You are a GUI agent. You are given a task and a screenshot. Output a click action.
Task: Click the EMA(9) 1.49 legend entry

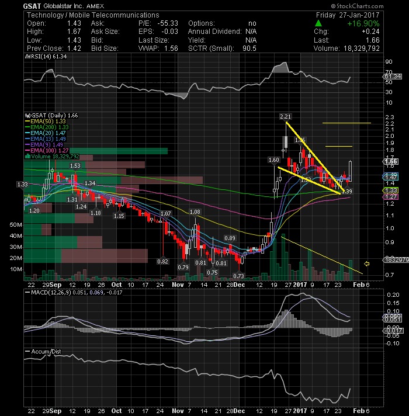(x=44, y=144)
